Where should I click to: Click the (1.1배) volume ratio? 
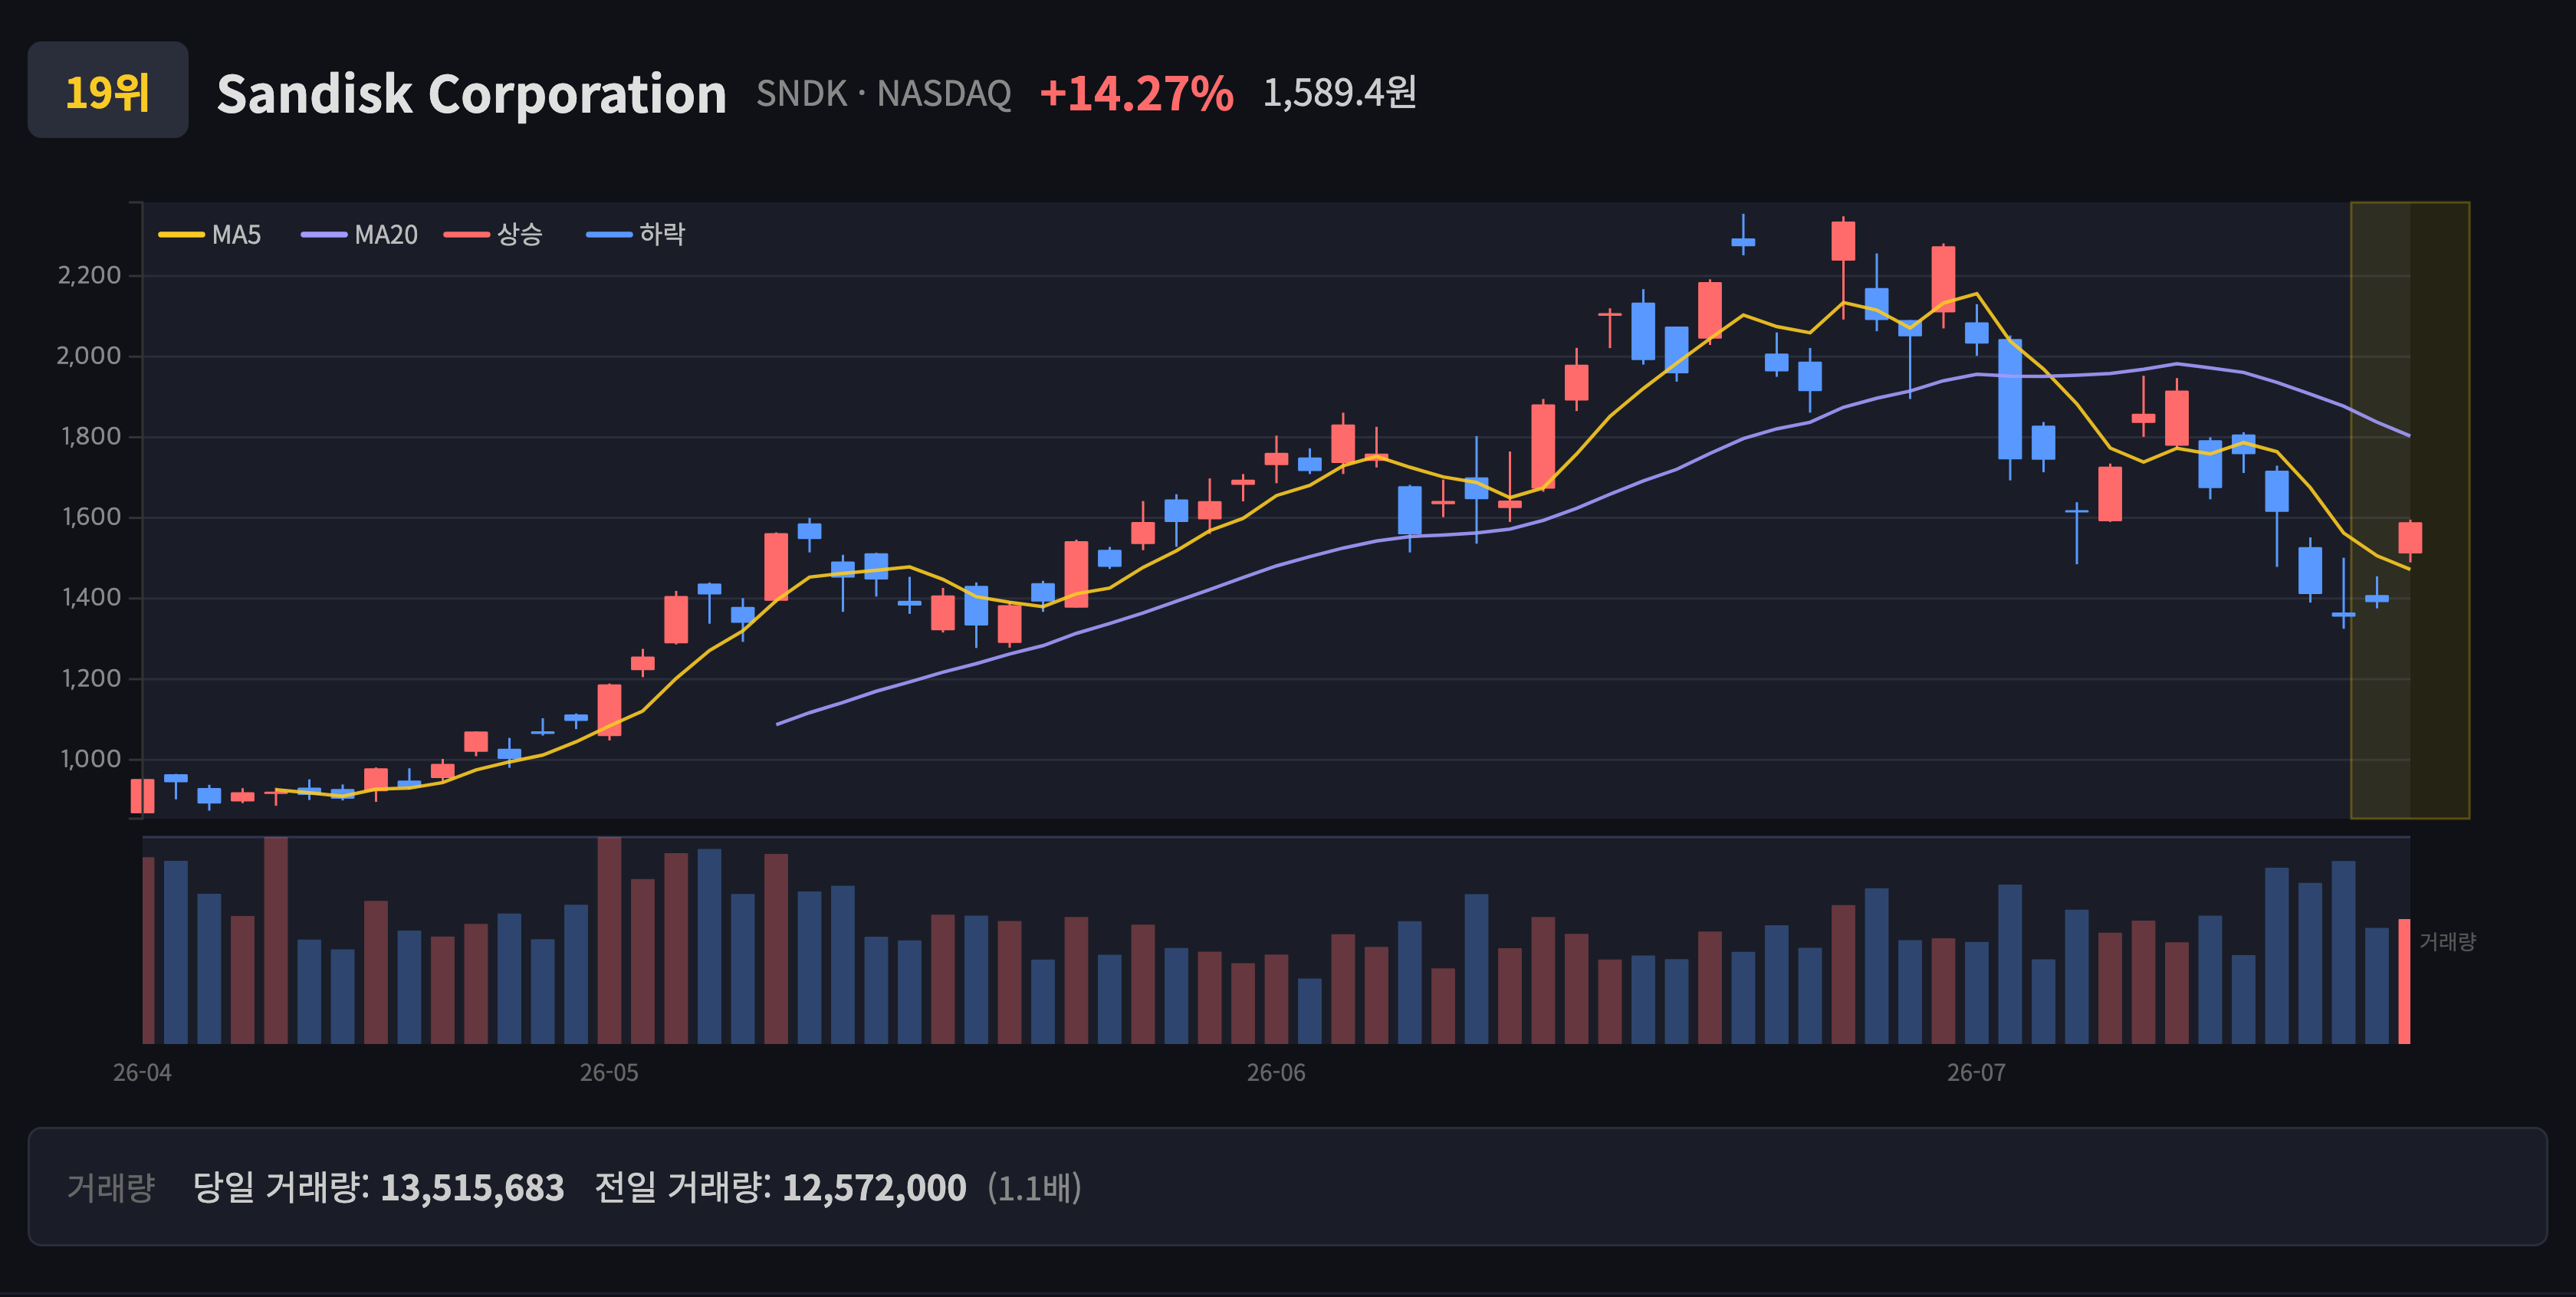1034,1188
